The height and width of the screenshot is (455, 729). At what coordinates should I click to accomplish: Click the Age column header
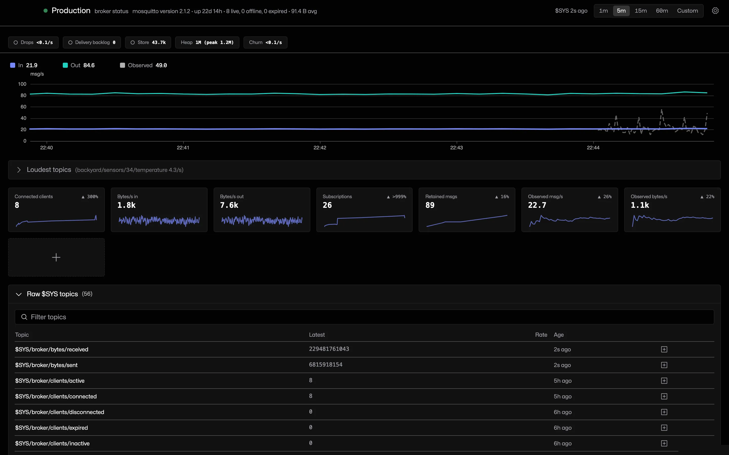pyautogui.click(x=558, y=335)
